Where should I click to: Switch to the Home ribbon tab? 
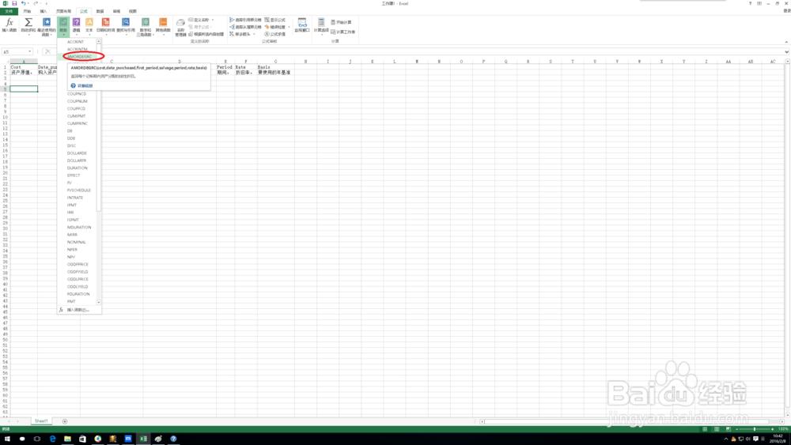pyautogui.click(x=27, y=11)
